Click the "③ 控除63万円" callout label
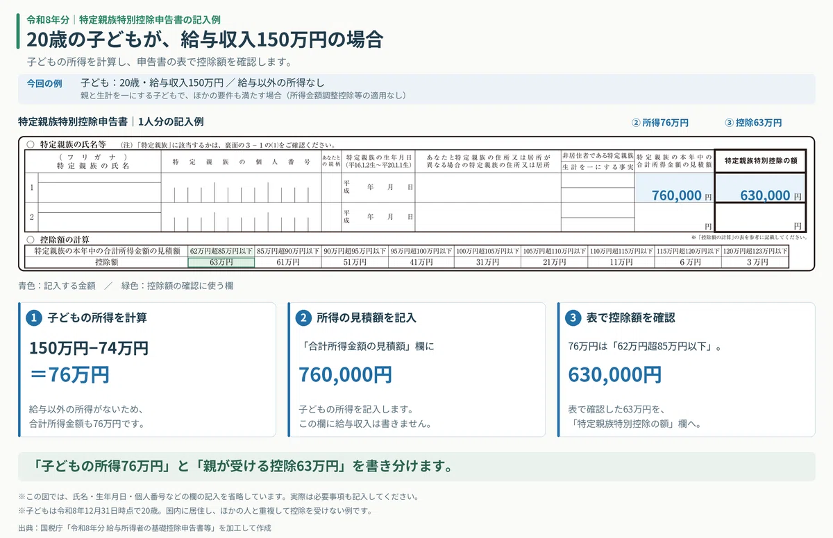Image resolution: width=833 pixels, height=538 pixels. point(753,123)
